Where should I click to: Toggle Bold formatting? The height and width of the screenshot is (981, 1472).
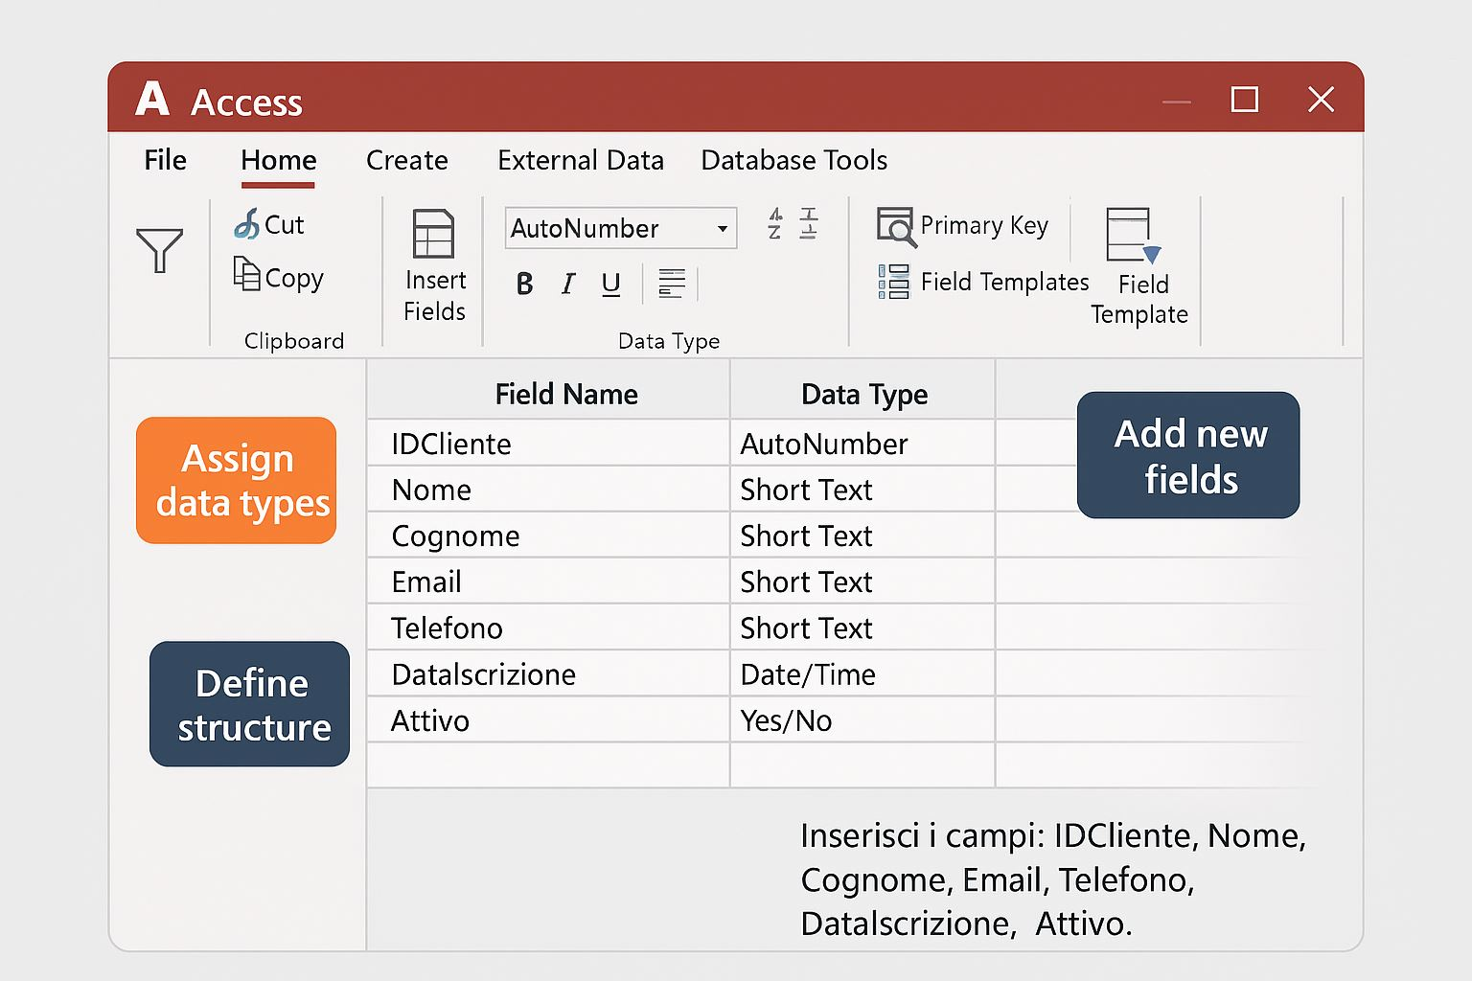[524, 284]
